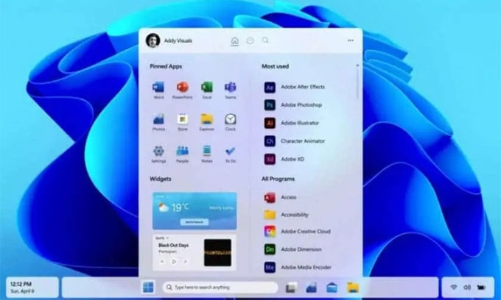This screenshot has width=501, height=300.
Task: Skip to previous track in music widget
Action: coord(162,262)
